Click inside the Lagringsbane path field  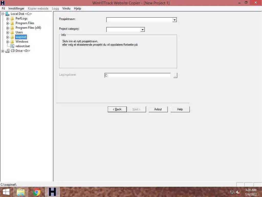point(137,75)
